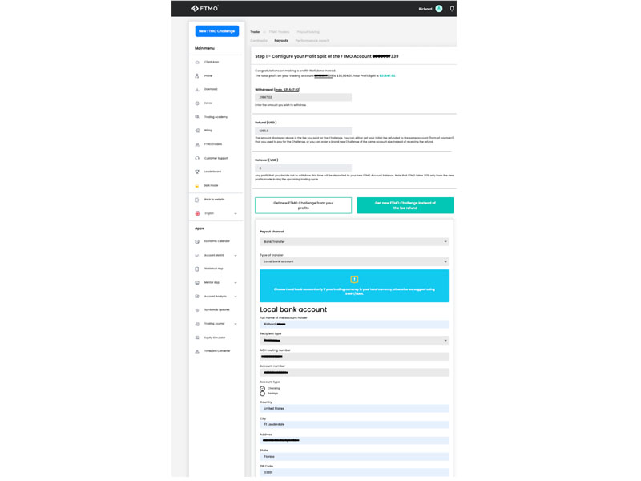Open the Customer Support menu item
The image size is (641, 481).
pos(216,158)
